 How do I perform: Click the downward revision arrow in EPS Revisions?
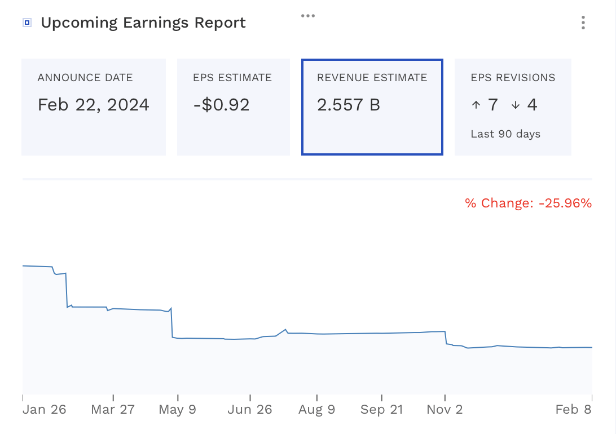coord(514,105)
